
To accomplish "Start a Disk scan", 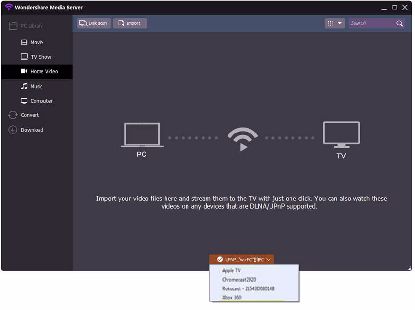I will click(x=94, y=23).
